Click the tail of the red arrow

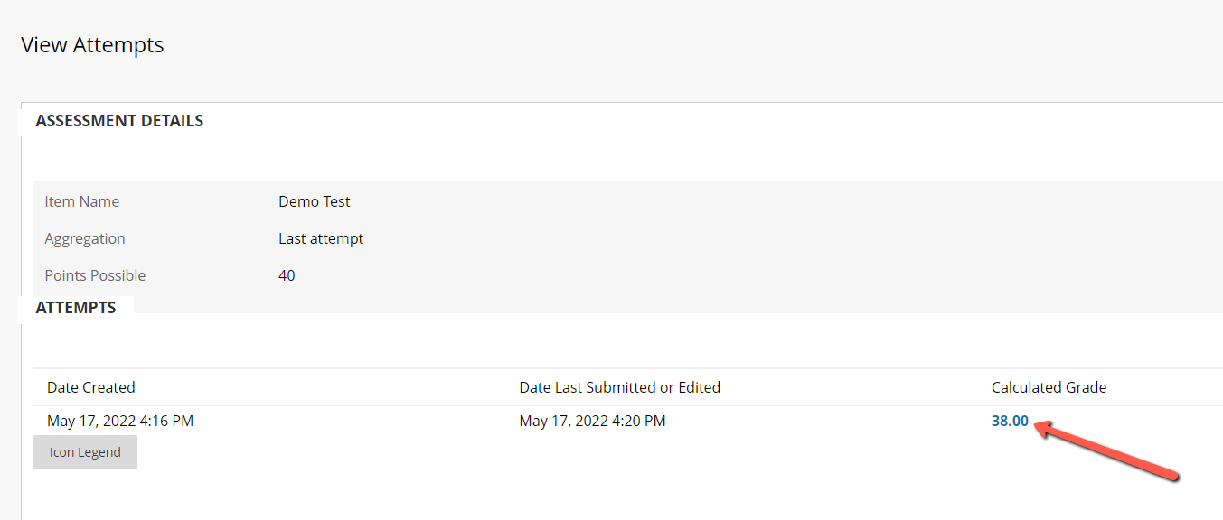tap(1171, 476)
